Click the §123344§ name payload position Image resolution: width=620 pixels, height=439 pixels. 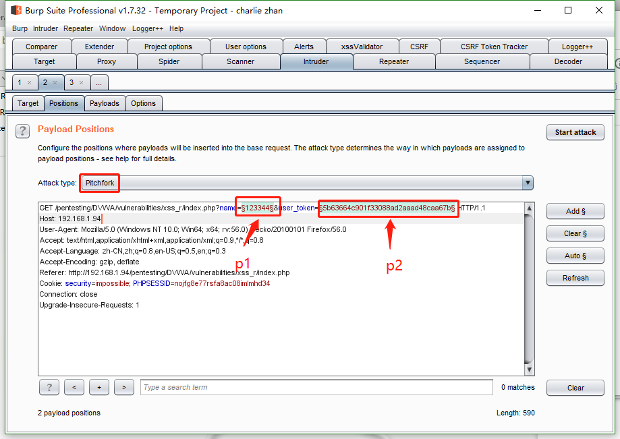click(x=258, y=208)
